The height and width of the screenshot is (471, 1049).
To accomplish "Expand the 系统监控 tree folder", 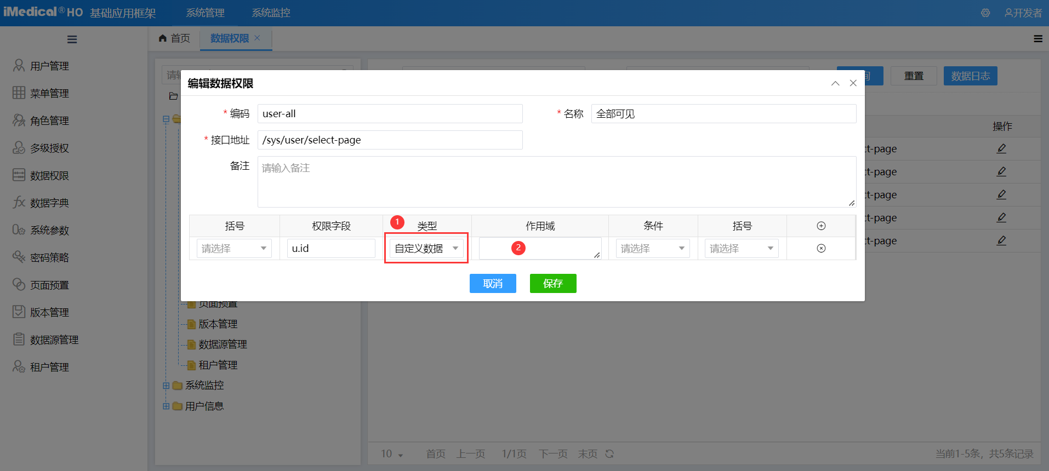I will point(166,386).
